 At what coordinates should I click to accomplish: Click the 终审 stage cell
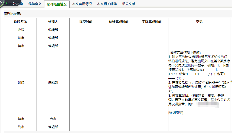click(x=20, y=127)
